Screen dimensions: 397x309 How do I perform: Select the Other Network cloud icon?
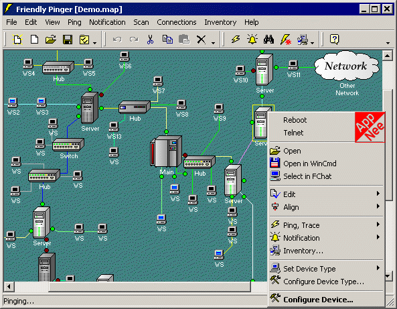coord(347,66)
